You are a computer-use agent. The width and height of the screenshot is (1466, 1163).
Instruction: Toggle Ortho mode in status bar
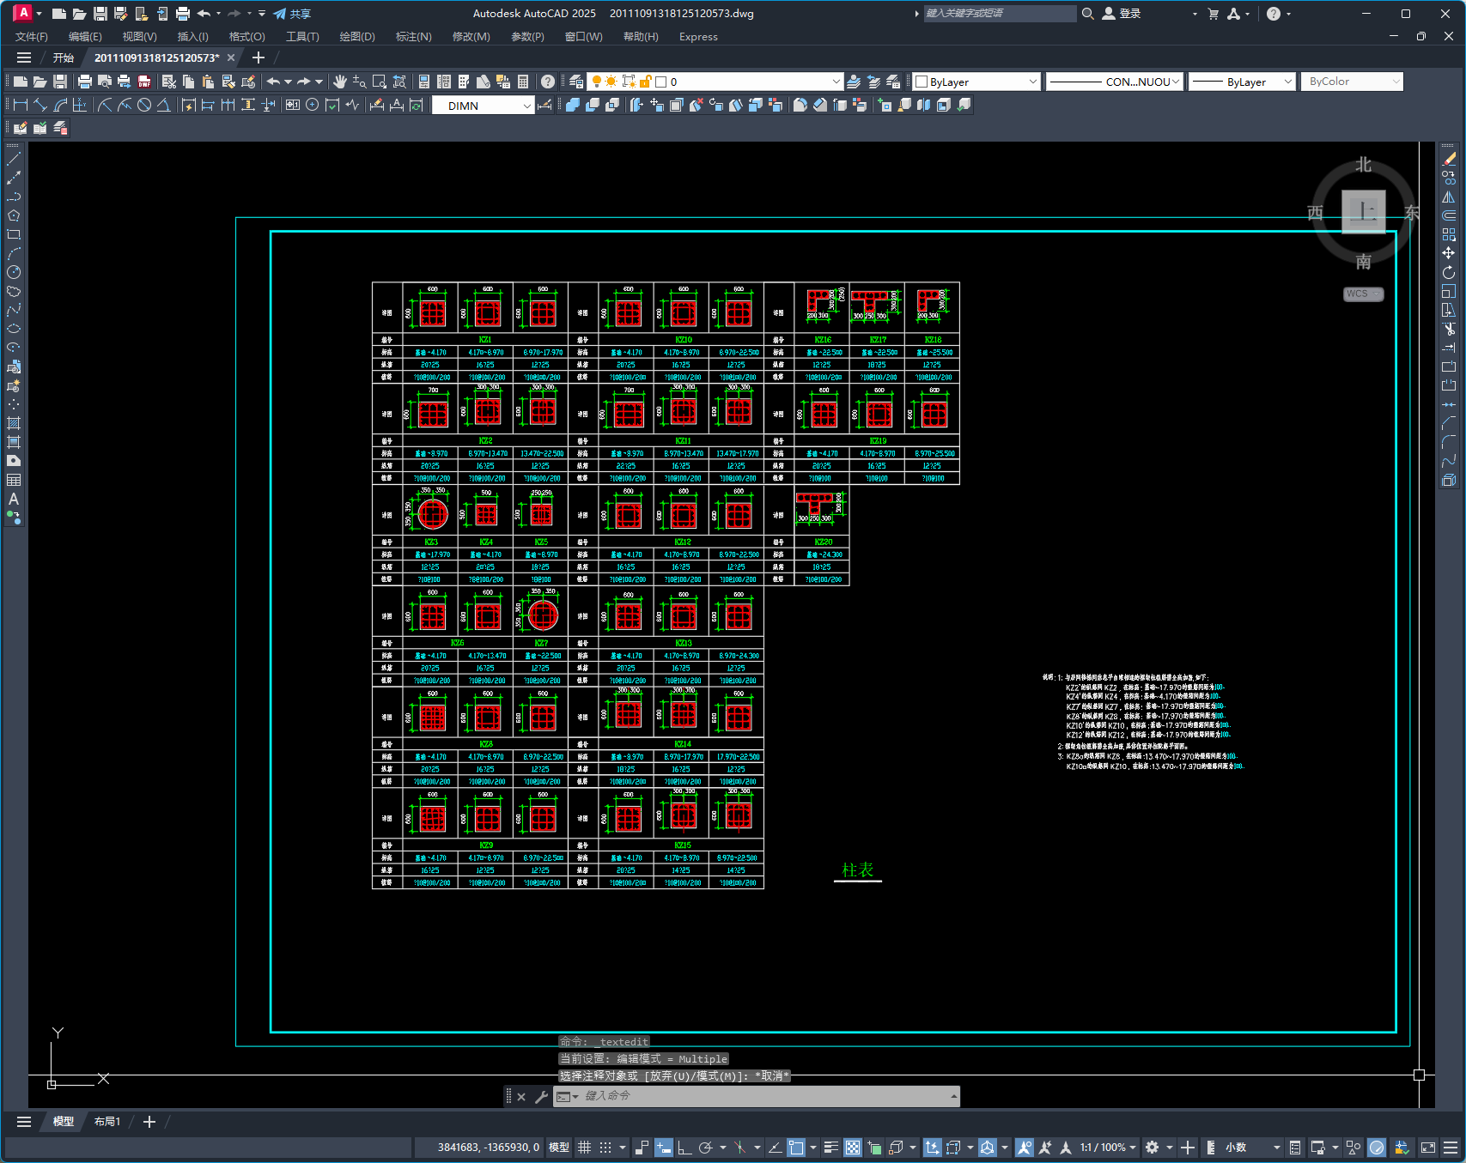pos(684,1148)
